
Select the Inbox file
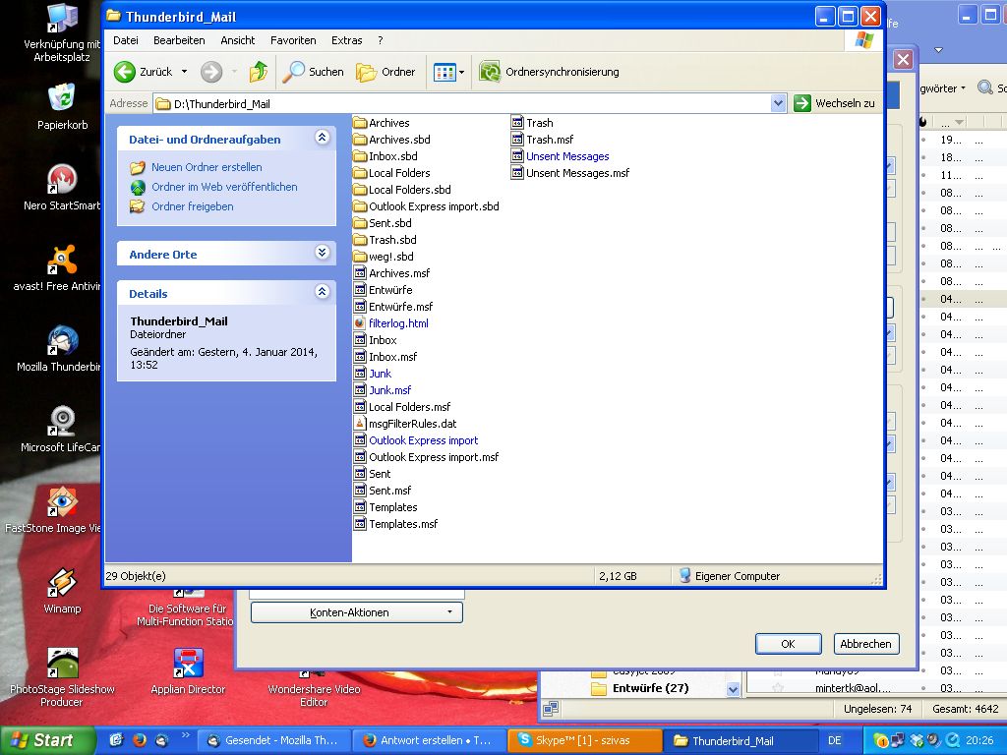(376, 340)
